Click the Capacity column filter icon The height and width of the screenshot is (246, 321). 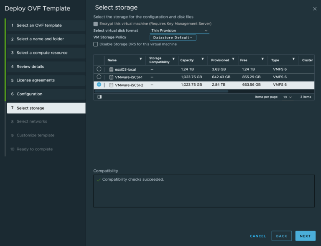[203, 59]
